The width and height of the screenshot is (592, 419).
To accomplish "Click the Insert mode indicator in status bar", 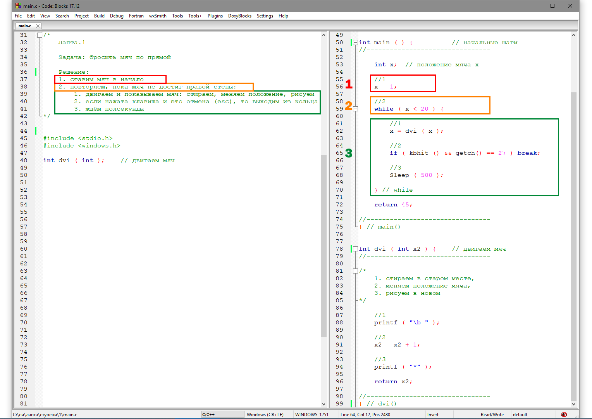I will pos(433,414).
